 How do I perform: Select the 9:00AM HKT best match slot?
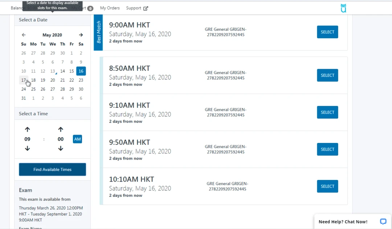(327, 32)
